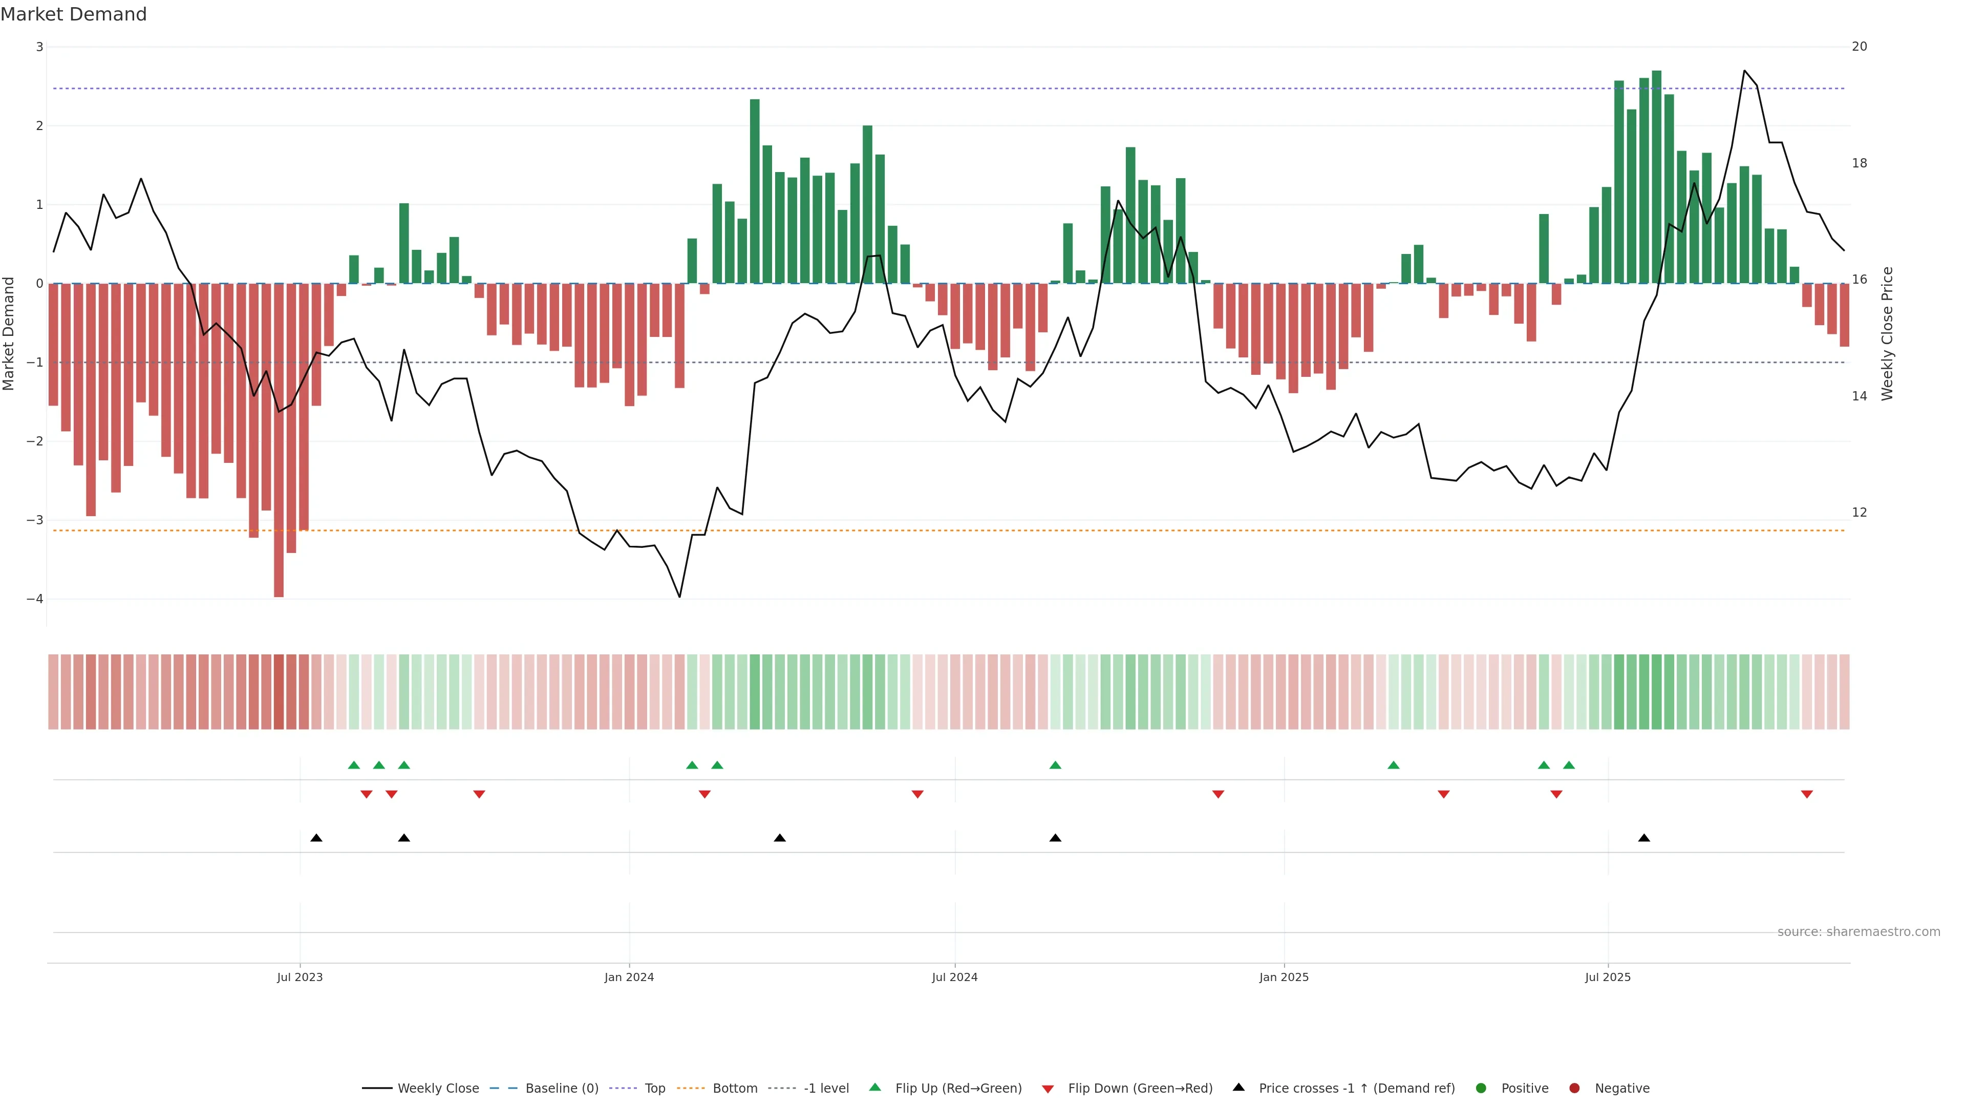Click red Flip Down triangle icon in legend
The width and height of the screenshot is (1966, 1106).
pos(1048,1089)
